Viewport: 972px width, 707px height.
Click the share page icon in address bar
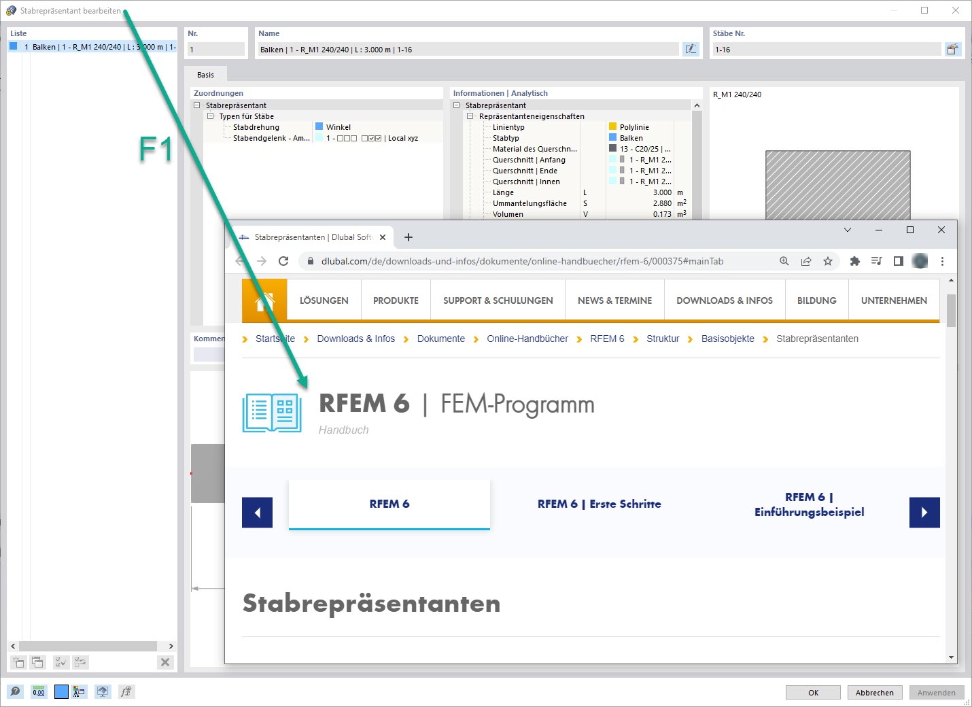[x=806, y=261]
